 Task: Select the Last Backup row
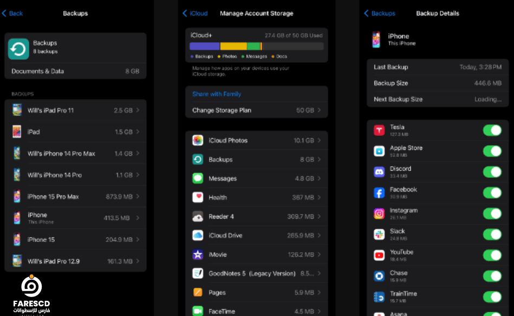click(x=438, y=67)
